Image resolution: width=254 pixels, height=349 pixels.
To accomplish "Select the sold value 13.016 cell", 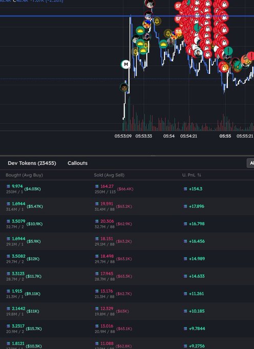I will [x=107, y=326].
